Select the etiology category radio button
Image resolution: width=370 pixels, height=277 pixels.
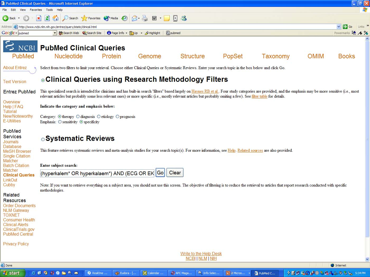tap(99, 117)
